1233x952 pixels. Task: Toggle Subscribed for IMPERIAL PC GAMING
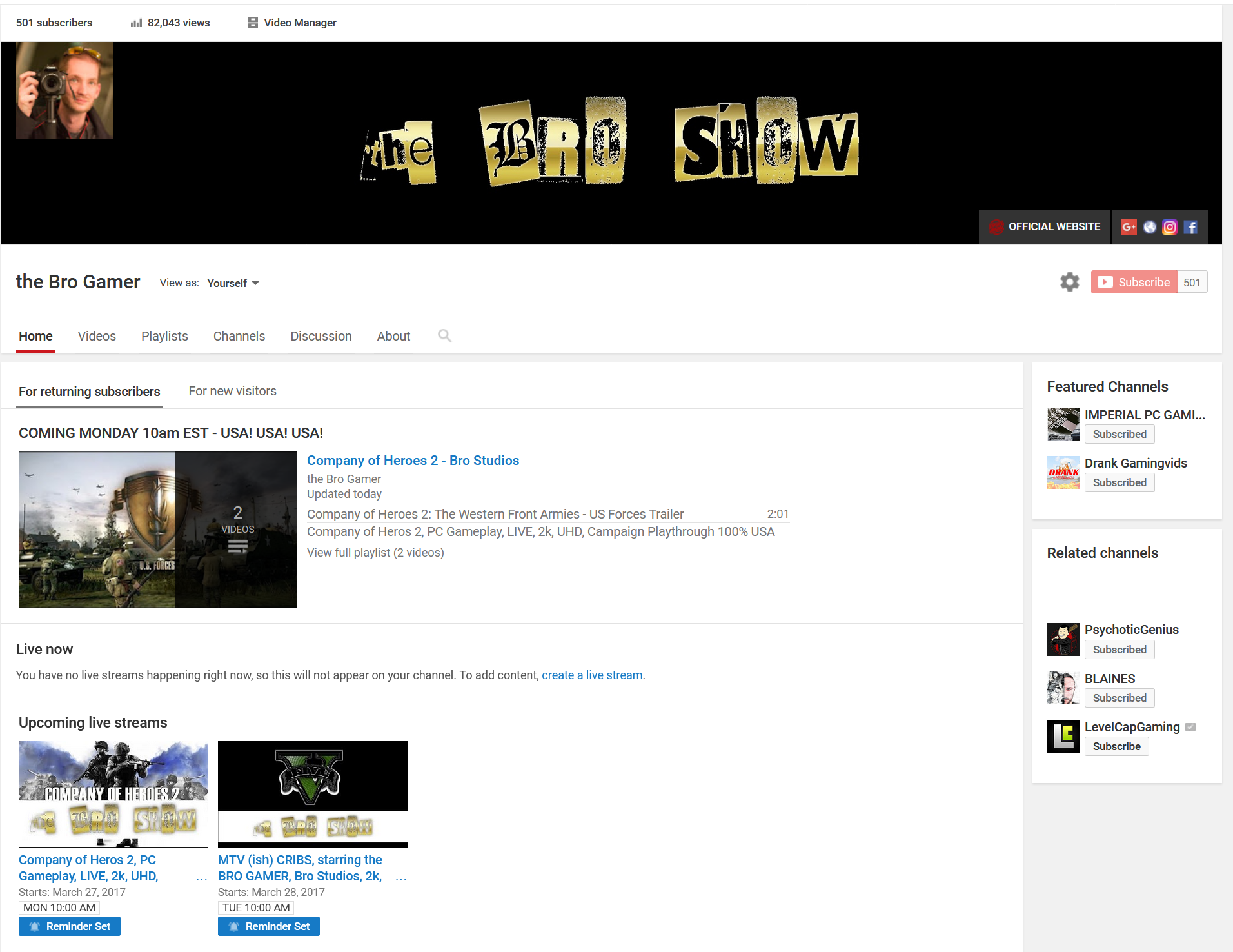tap(1120, 434)
